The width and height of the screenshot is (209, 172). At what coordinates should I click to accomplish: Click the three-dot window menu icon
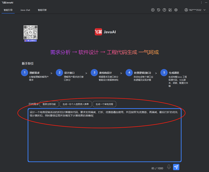[x=201, y=3]
